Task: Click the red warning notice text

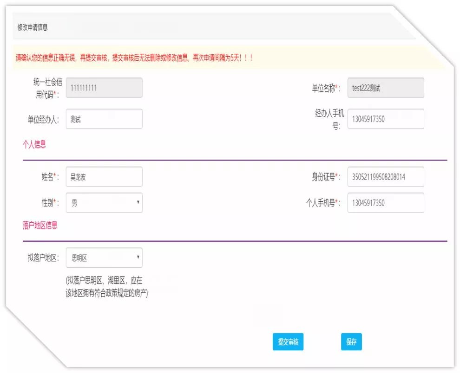Action: tap(134, 58)
